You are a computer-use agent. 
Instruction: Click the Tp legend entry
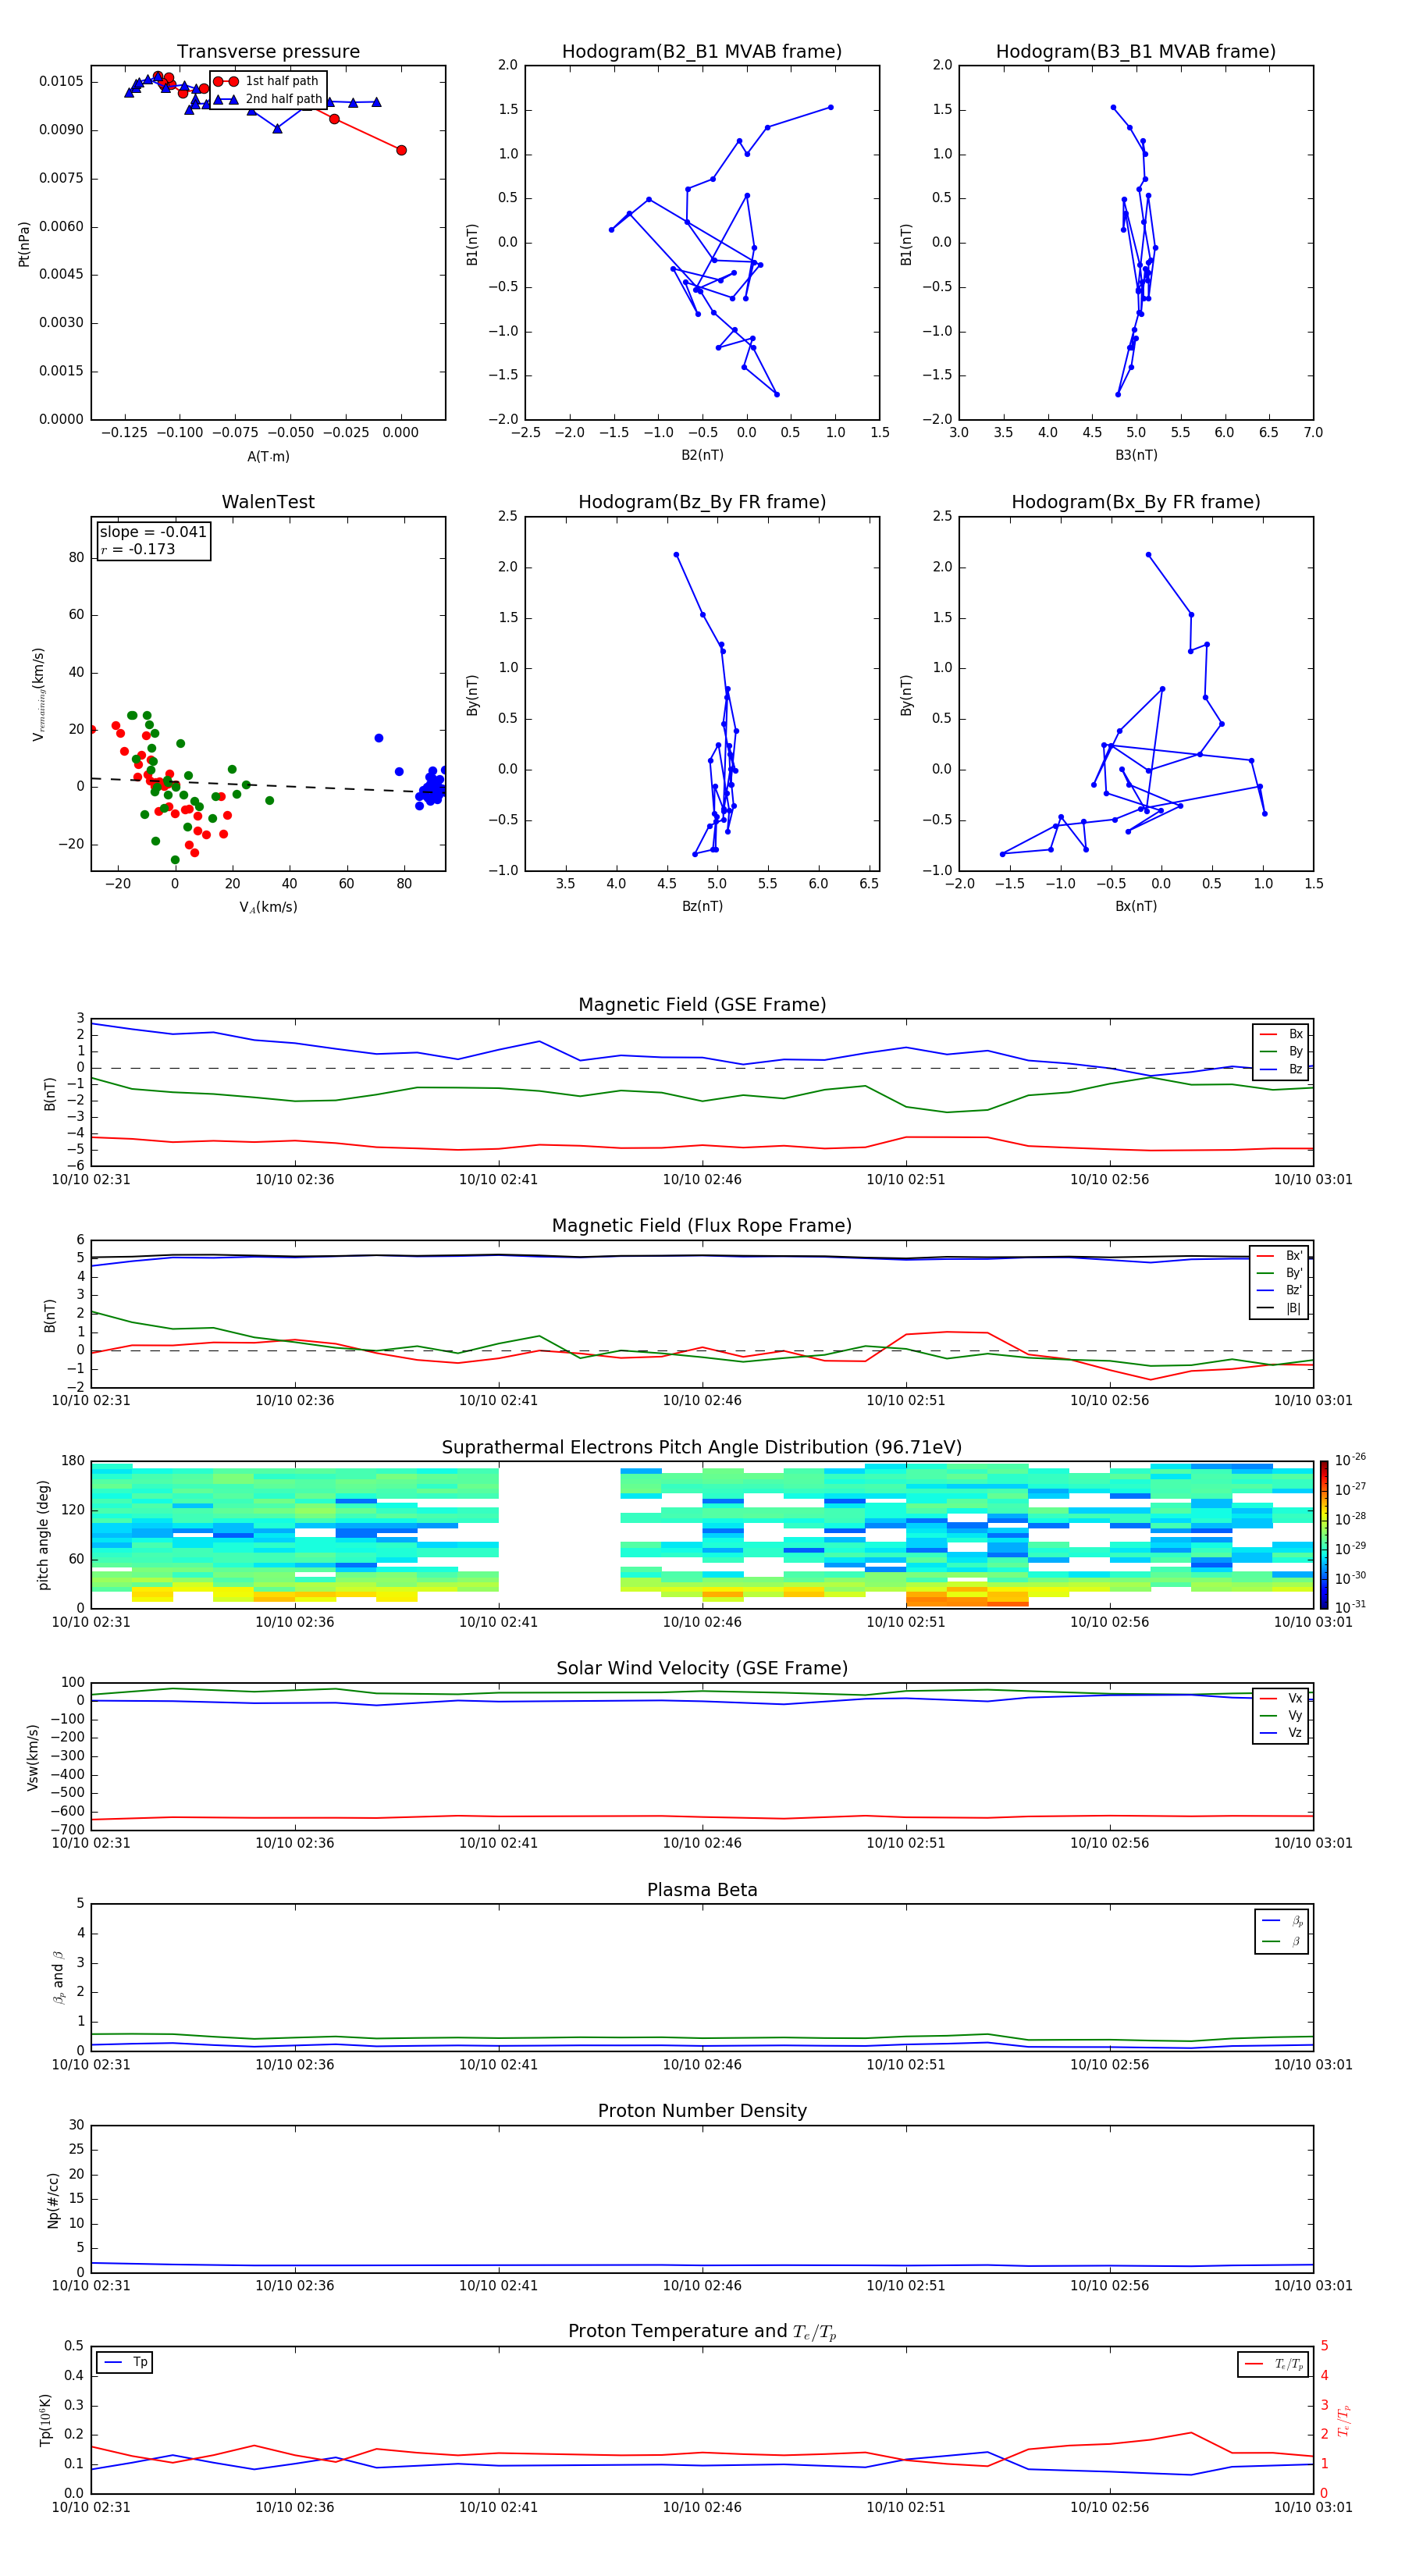pyautogui.click(x=124, y=2362)
